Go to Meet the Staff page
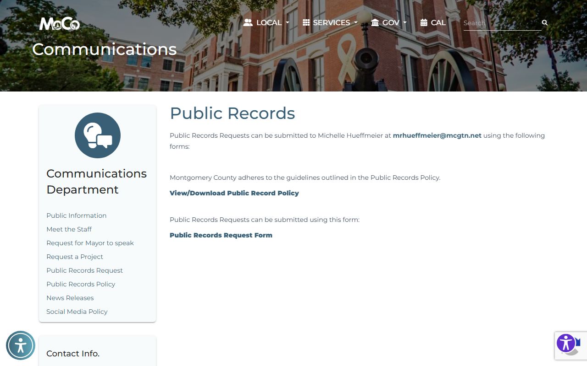 point(69,229)
